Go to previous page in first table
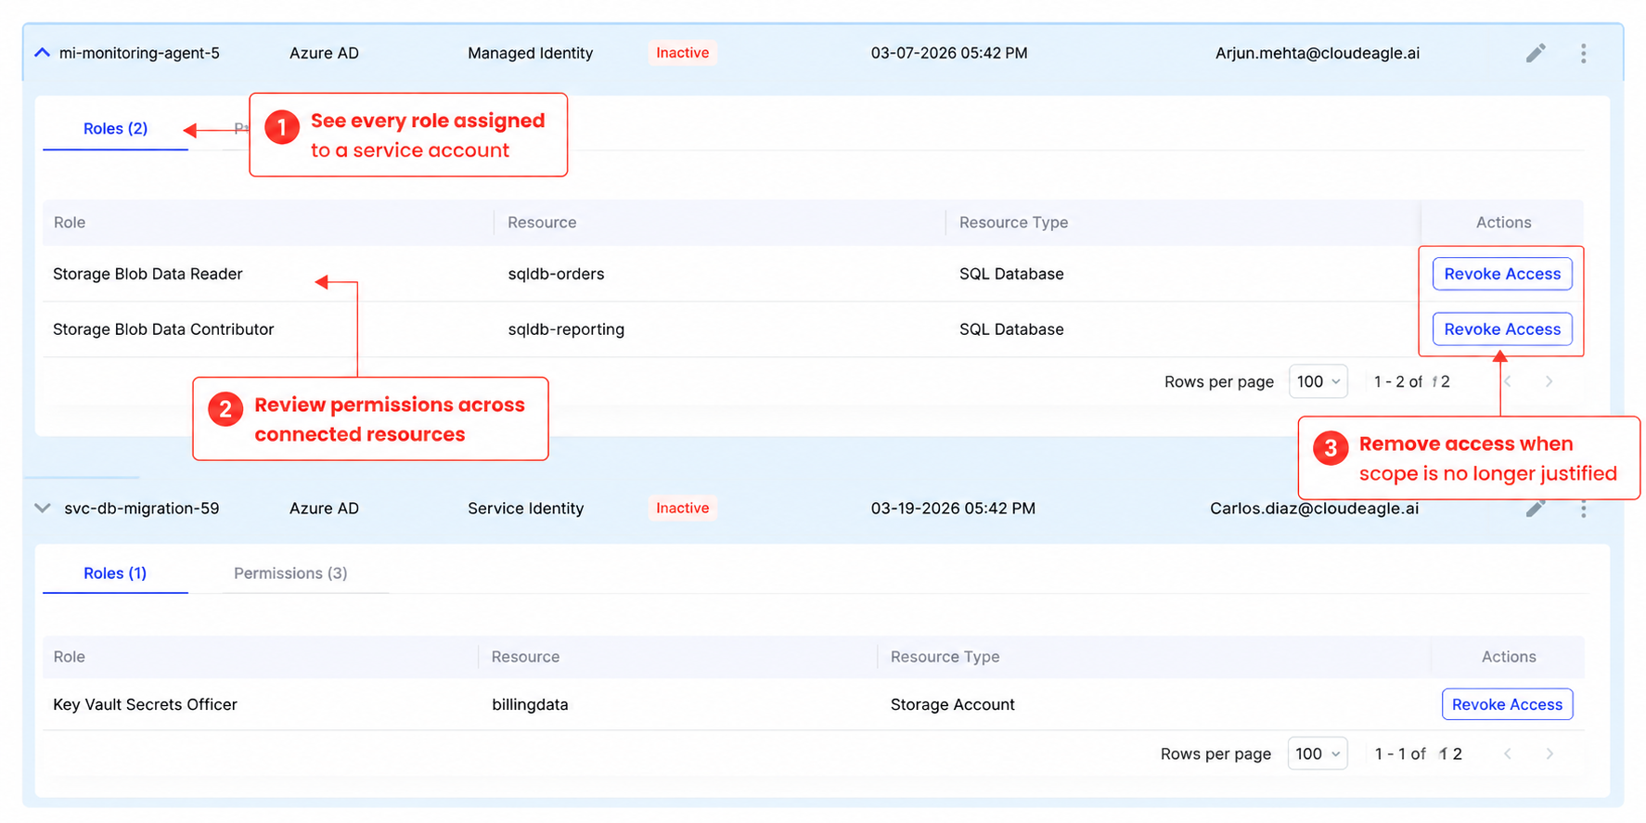The image size is (1646, 823). [1508, 381]
